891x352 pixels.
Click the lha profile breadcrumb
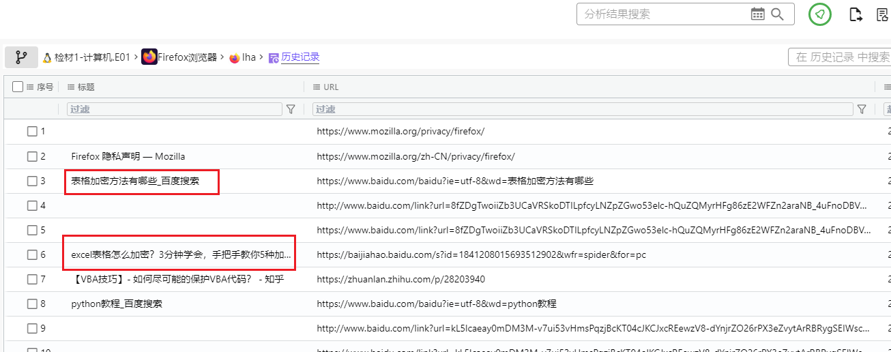[248, 57]
